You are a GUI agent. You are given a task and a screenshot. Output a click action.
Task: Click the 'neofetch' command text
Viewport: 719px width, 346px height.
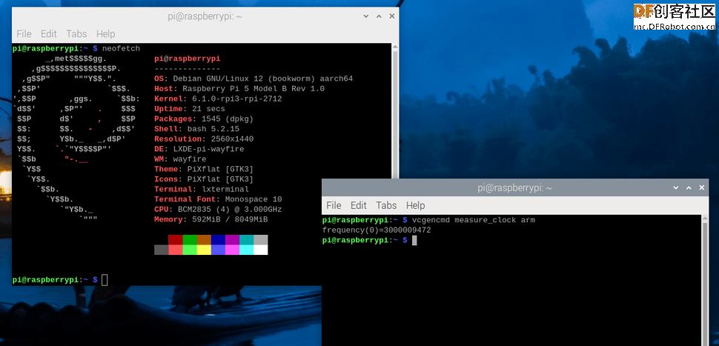121,49
